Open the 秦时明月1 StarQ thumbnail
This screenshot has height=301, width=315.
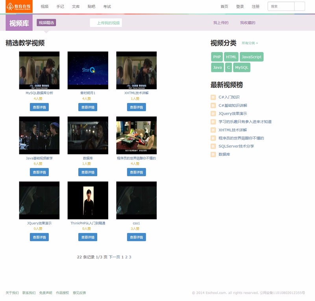(x=88, y=70)
